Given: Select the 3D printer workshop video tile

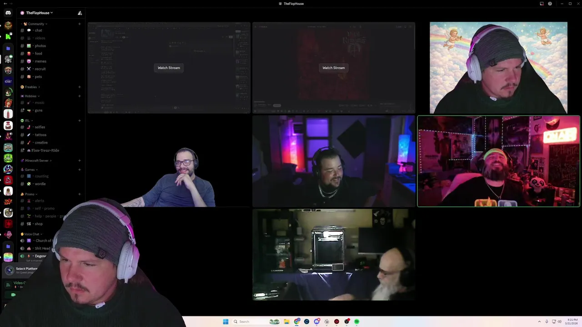Looking at the screenshot, I should click(x=334, y=255).
